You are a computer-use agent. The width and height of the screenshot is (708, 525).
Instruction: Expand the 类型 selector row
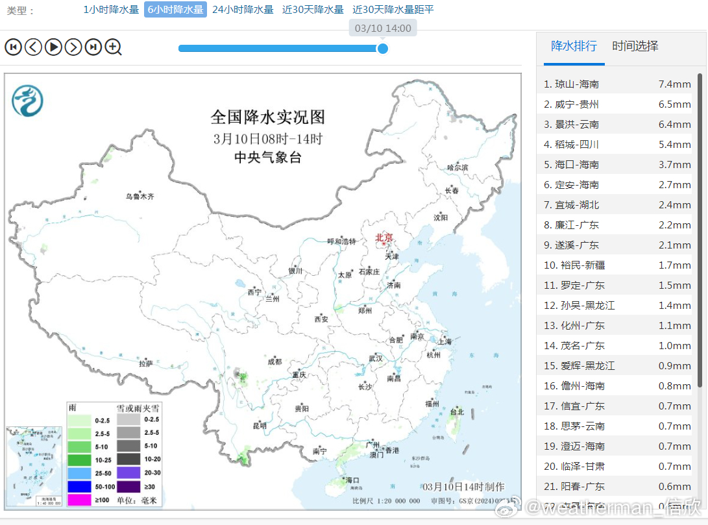click(19, 10)
